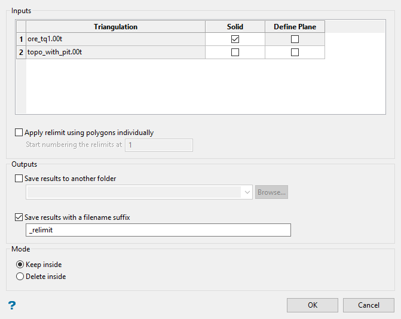Uncheck Solid for ore_tq1.00t
This screenshot has height=319, width=401.
[x=235, y=39]
